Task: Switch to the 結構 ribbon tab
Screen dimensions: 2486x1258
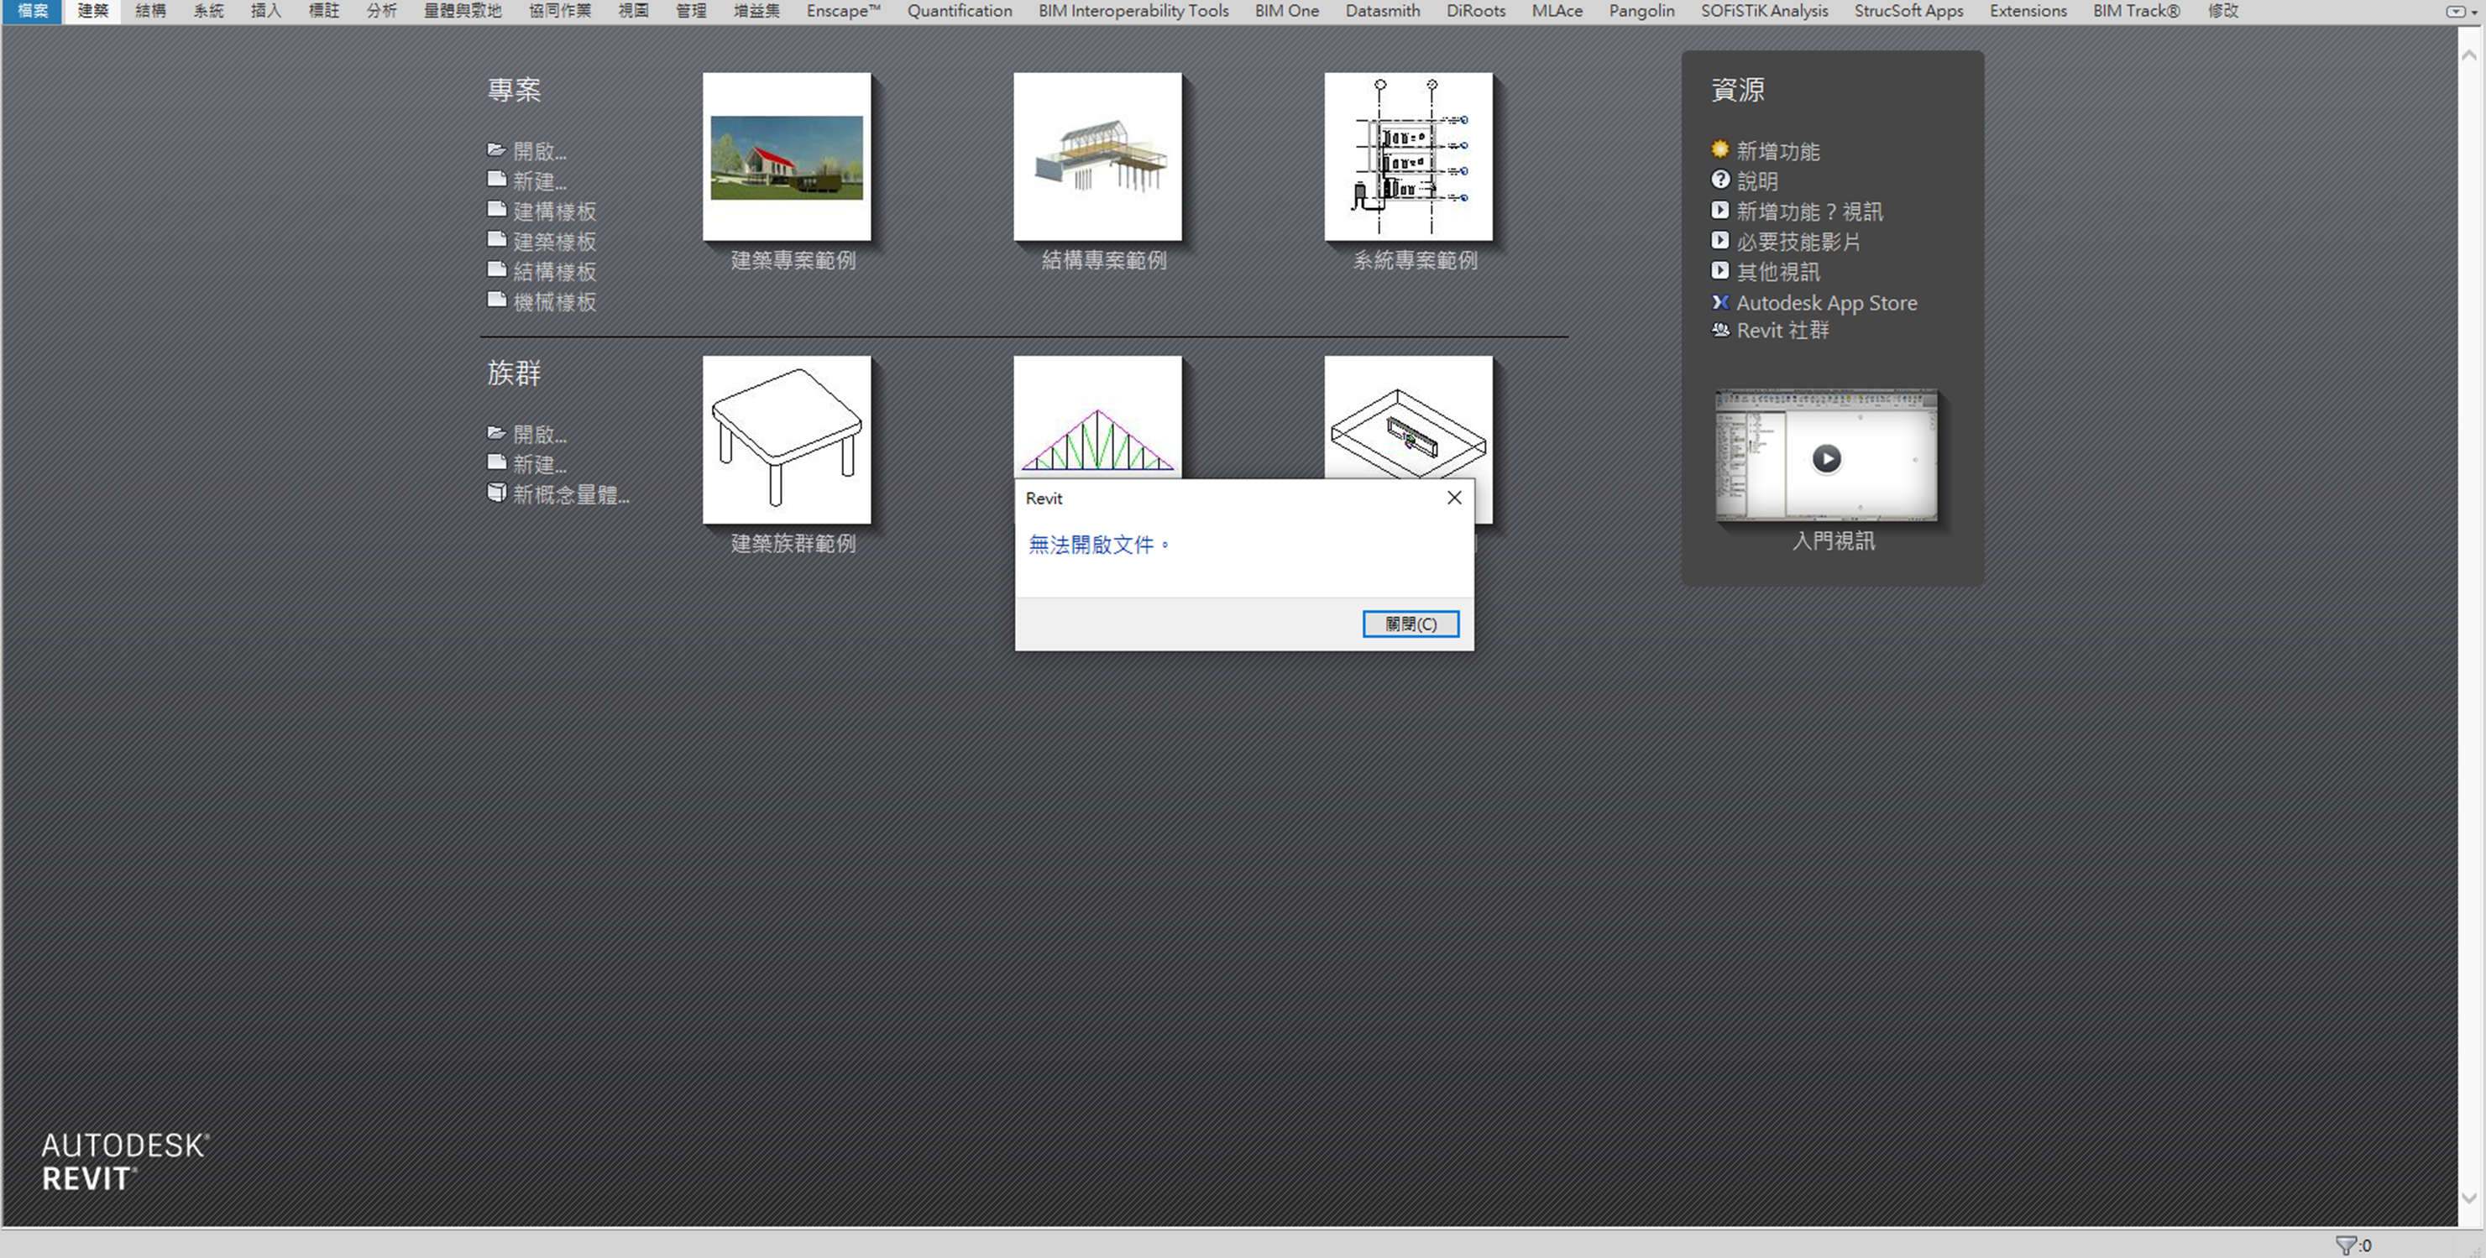Action: (x=150, y=11)
